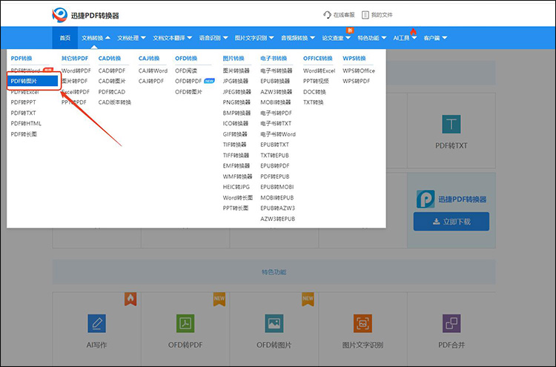556x367 pixels.
Task: Click the PDF合并 purple icon
Action: tap(451, 323)
